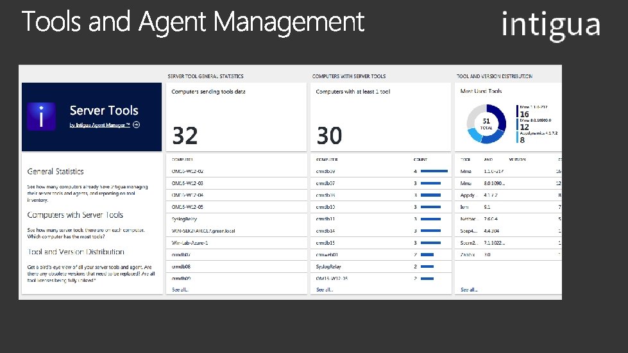Click the legend entry showing 16 for Mma 1.1.0-217
This screenshot has width=628, height=353.
(532, 111)
